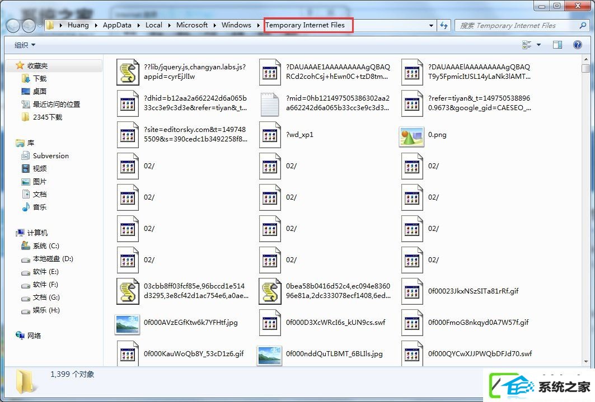Open 视频 videos library

(40, 169)
